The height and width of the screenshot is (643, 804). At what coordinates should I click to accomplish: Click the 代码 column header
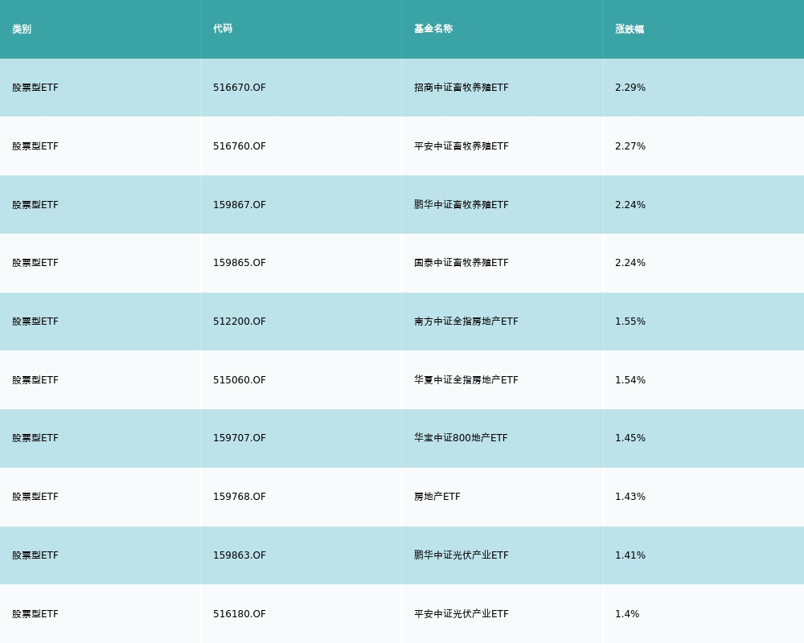pyautogui.click(x=223, y=29)
